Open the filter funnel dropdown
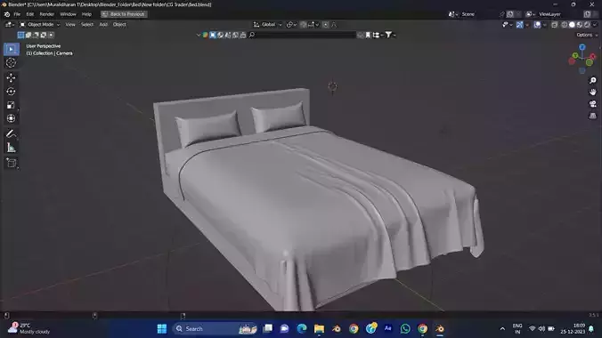The width and height of the screenshot is (602, 338). (x=390, y=35)
